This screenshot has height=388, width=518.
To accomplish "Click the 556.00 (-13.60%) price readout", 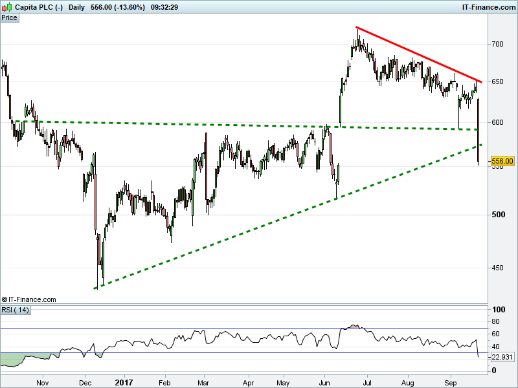I will tap(118, 7).
